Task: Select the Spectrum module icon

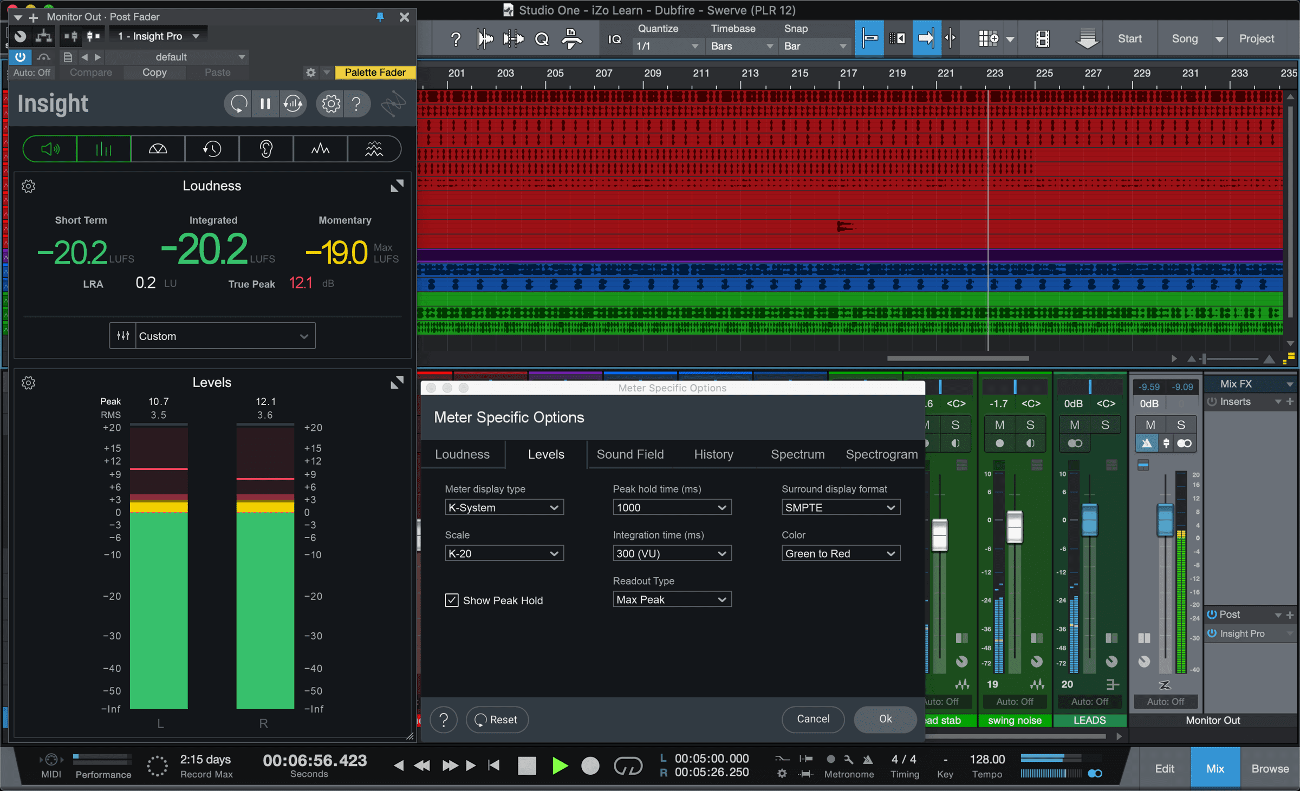Action: 320,149
